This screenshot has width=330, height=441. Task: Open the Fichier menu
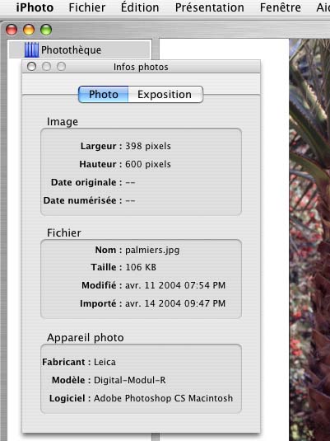pos(87,7)
